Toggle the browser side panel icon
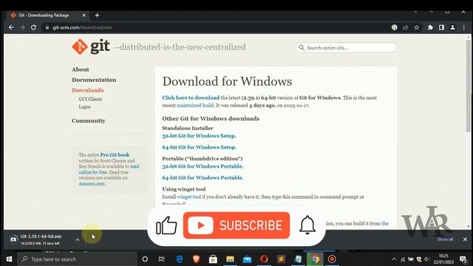Viewport: 473px width, 266px height. [441, 27]
